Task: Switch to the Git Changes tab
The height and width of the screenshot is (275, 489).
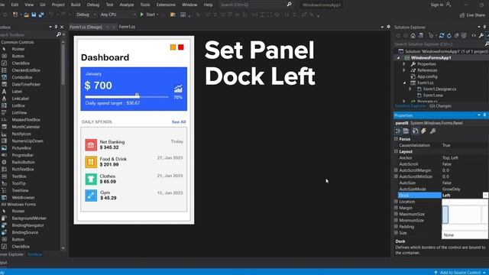Action: (440, 106)
